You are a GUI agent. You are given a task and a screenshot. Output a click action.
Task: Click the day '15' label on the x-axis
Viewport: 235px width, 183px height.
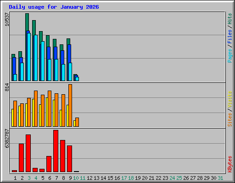click(110, 178)
